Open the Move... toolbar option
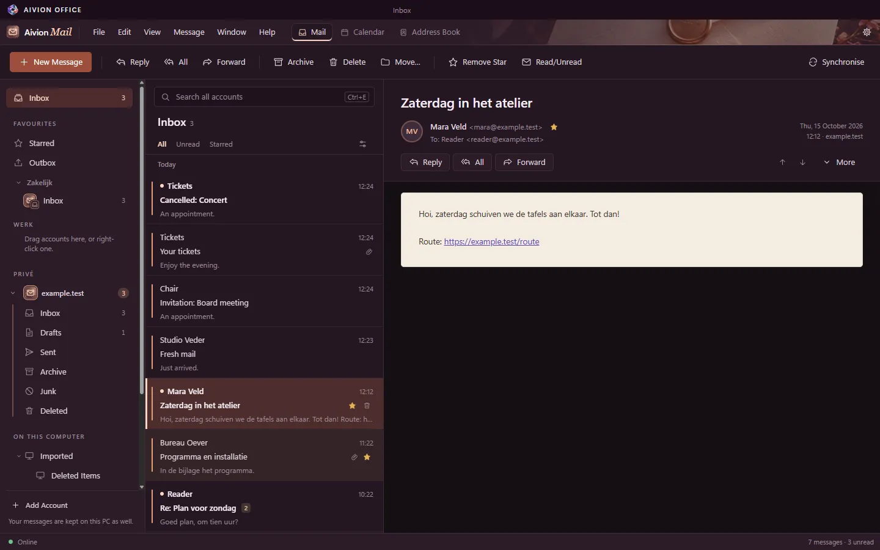880x550 pixels. [x=400, y=62]
